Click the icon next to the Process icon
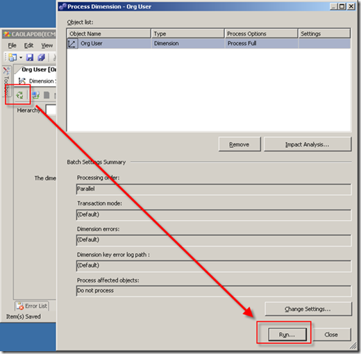 tap(35, 95)
